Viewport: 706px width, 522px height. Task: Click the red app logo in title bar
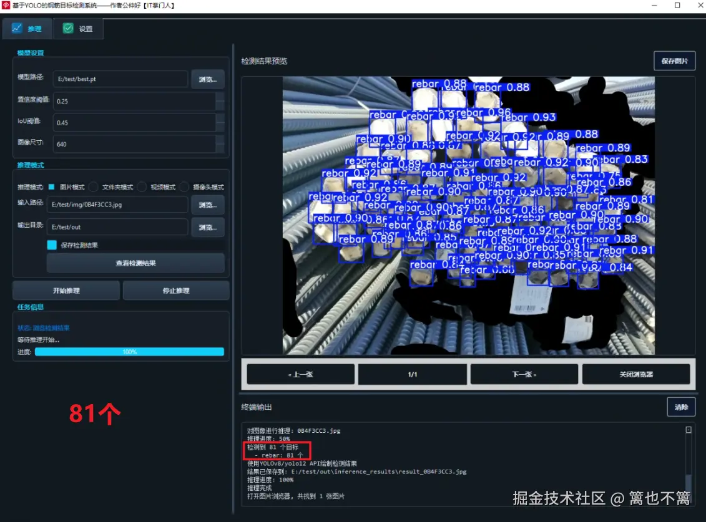pyautogui.click(x=6, y=5)
